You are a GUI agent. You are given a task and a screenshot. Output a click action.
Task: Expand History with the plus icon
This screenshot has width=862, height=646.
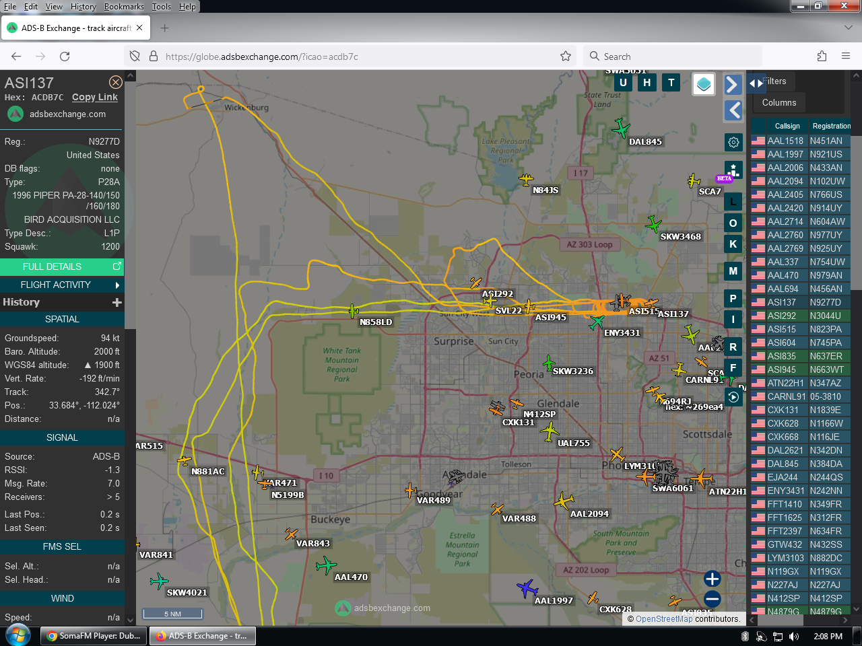click(x=117, y=302)
